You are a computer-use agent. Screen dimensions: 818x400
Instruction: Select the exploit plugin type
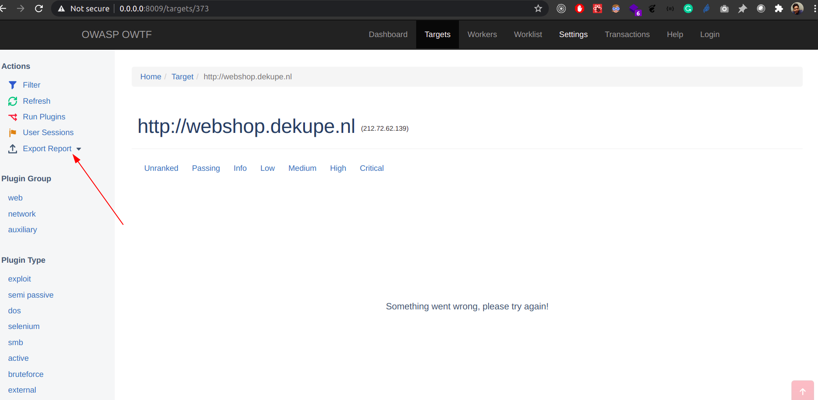pos(20,279)
